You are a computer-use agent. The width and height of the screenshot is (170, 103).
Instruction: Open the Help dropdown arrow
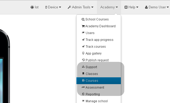point(137,7)
